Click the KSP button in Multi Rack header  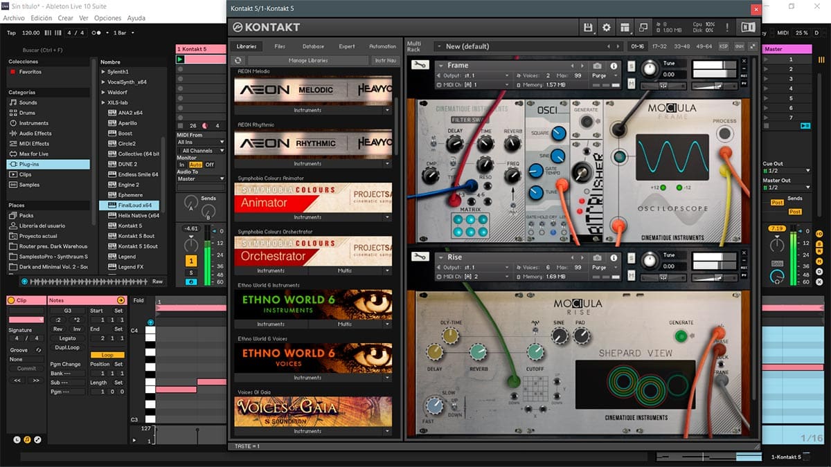coord(724,46)
